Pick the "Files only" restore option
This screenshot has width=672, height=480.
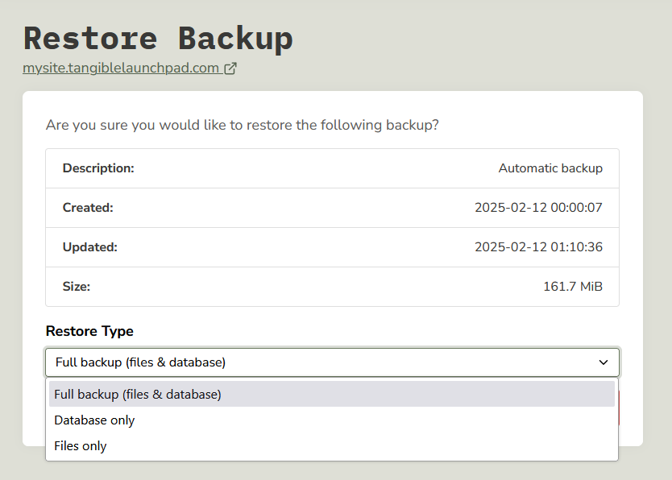pyautogui.click(x=81, y=446)
